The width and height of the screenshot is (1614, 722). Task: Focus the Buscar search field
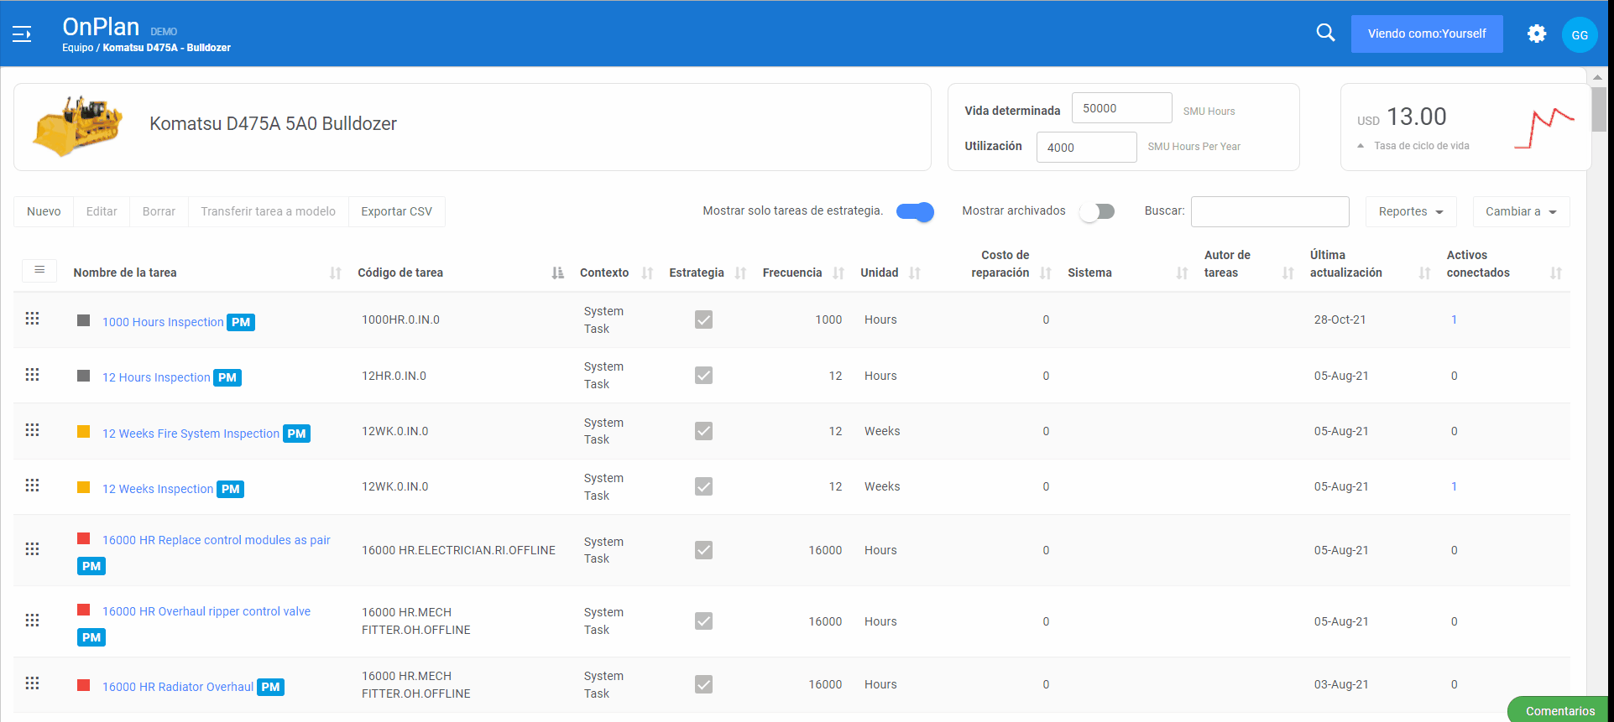pos(1270,211)
